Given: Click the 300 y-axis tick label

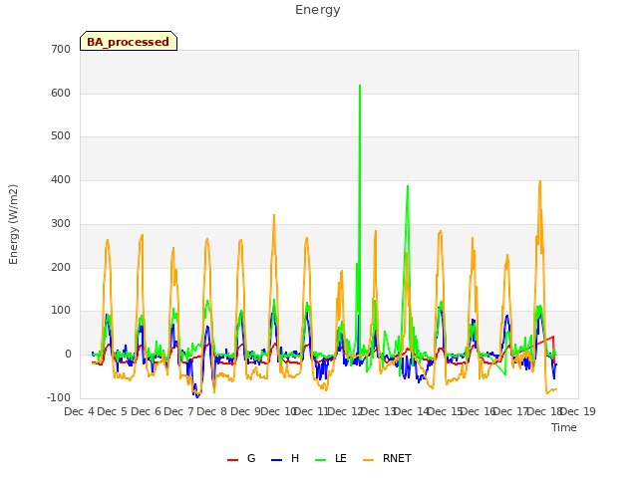Looking at the screenshot, I should tap(61, 223).
